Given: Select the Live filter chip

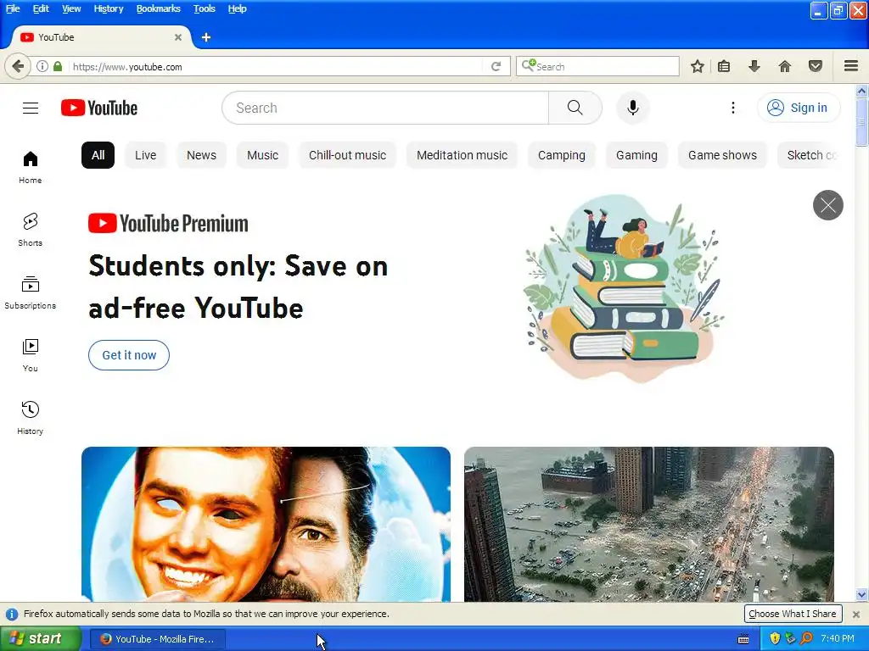Looking at the screenshot, I should coord(146,155).
